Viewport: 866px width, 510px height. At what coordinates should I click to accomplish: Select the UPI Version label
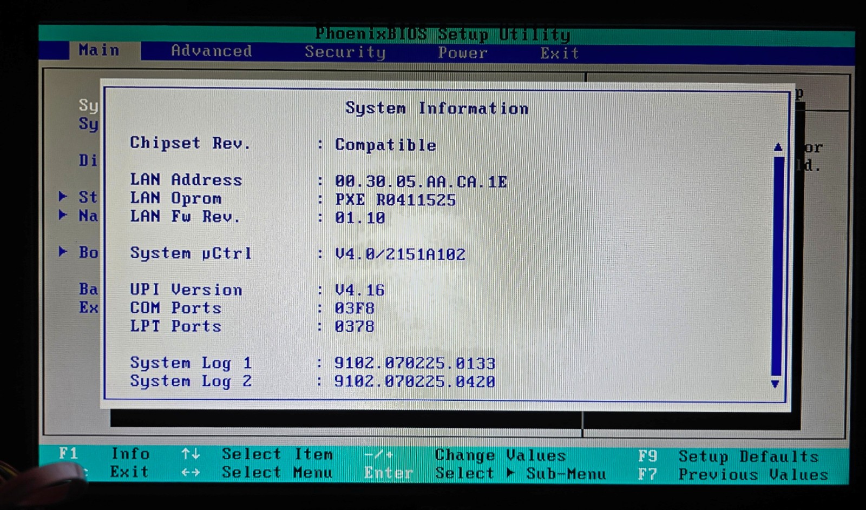(186, 290)
